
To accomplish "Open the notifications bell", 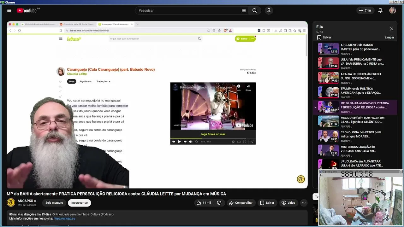I will pyautogui.click(x=380, y=10).
